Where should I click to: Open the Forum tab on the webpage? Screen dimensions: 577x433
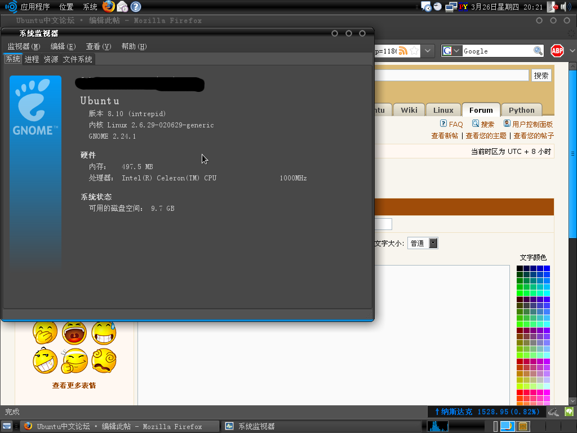[481, 110]
